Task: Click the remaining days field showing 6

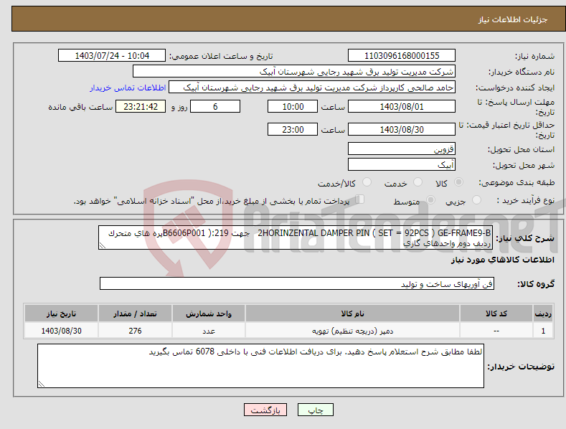Action: point(215,106)
